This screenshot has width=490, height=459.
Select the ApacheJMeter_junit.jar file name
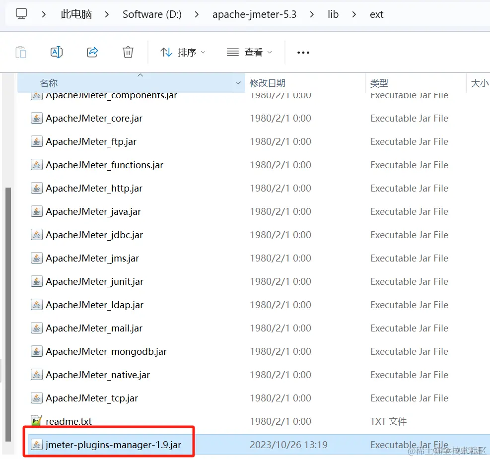tap(94, 282)
